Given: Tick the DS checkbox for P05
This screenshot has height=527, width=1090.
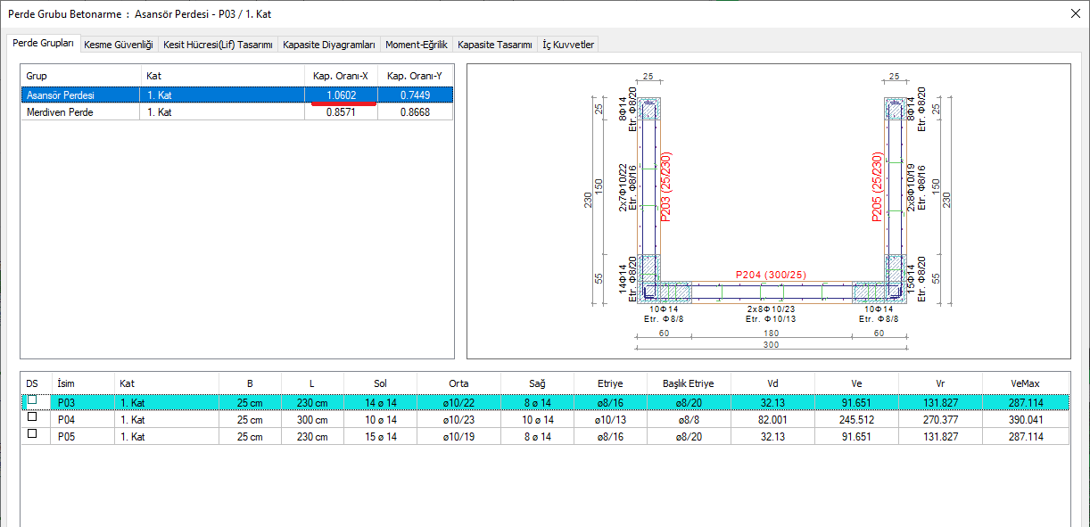Looking at the screenshot, I should 32,434.
